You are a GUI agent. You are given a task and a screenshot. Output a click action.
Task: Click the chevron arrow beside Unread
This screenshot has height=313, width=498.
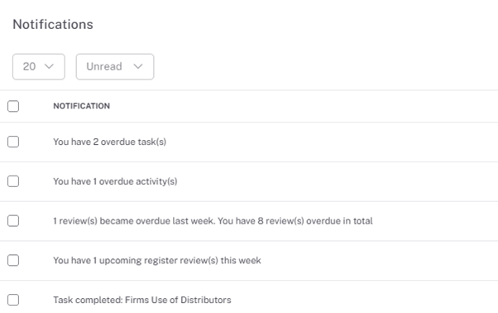(x=138, y=66)
